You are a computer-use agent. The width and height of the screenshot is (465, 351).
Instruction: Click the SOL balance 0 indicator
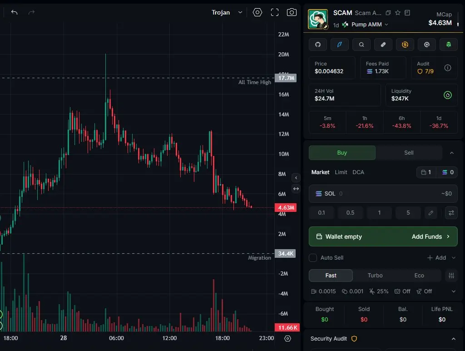click(x=447, y=172)
